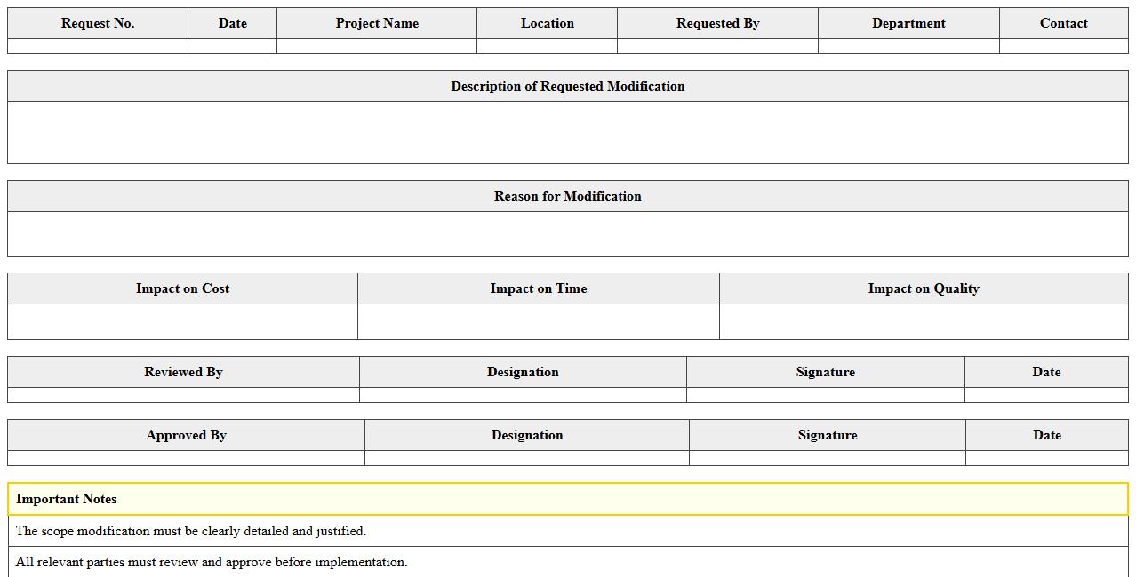Click the Requested By entry field
1136x577 pixels.
point(717,43)
